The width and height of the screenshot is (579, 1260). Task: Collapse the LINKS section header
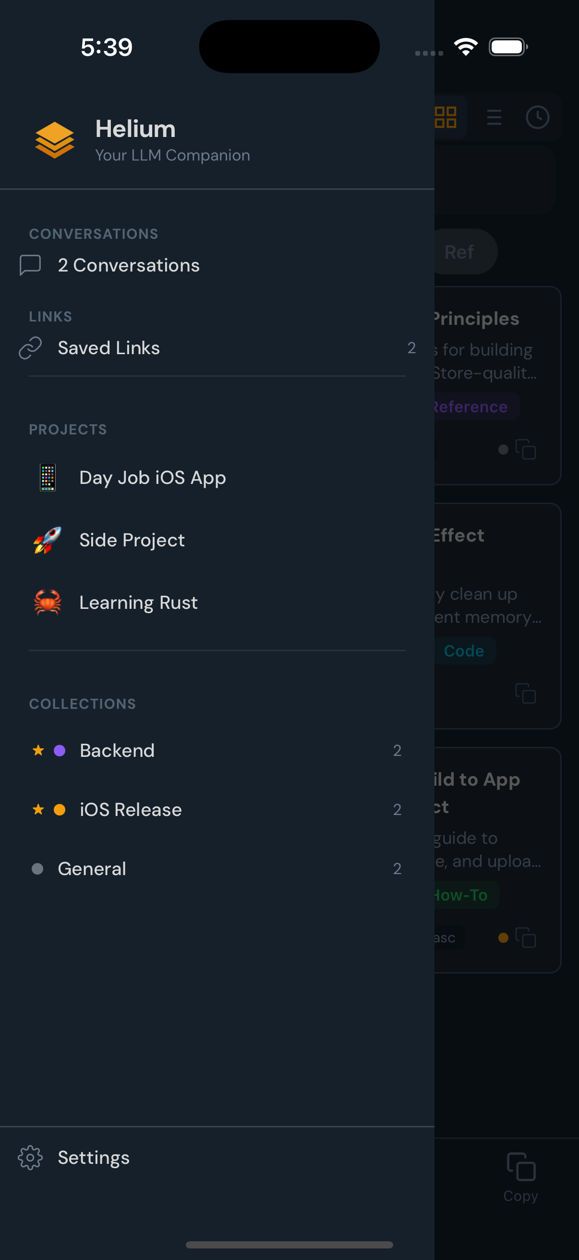(x=50, y=316)
